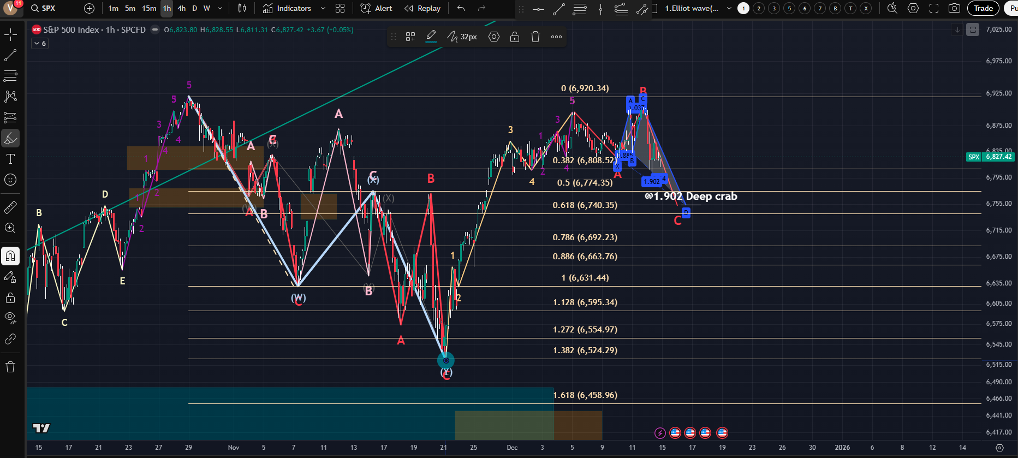This screenshot has height=458, width=1018.
Task: Select layout tab number 3
Action: coord(774,8)
